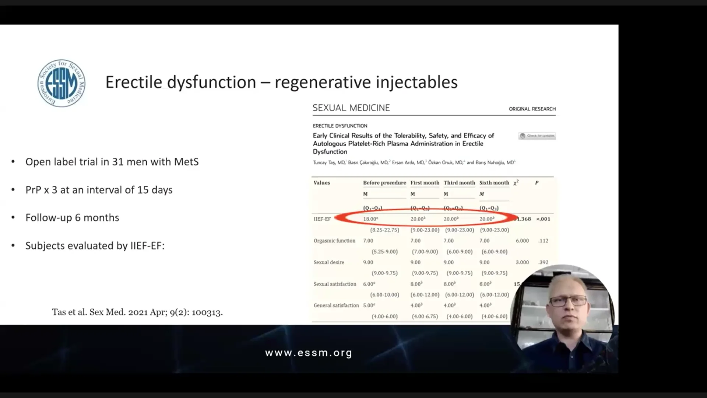Click bullet 'PrP x 3 at an interval of 15 days'

pos(99,190)
